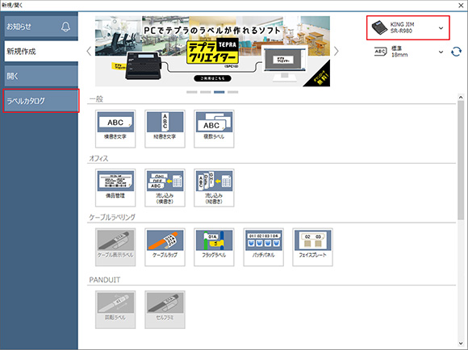This screenshot has width=468, height=350.
Task: Click the ABC tape cartridge icon
Action: coord(380,52)
